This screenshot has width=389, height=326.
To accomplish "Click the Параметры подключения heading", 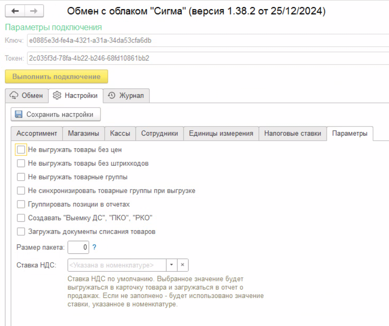I will (x=53, y=27).
